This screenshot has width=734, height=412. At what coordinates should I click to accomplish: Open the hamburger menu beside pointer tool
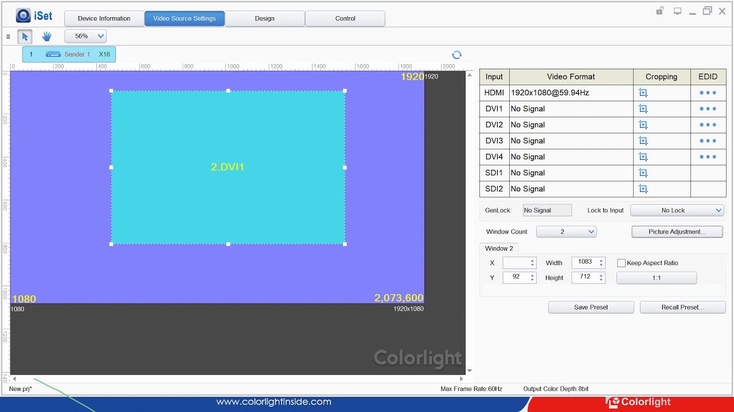[8, 37]
